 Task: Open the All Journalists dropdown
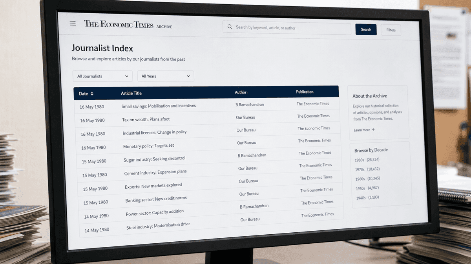[102, 76]
